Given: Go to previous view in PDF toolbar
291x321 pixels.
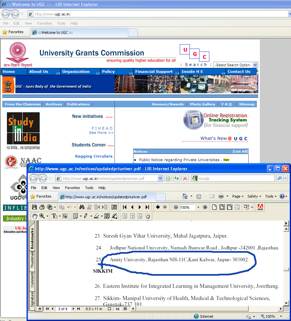Looking at the screenshot, I should click(157, 207).
